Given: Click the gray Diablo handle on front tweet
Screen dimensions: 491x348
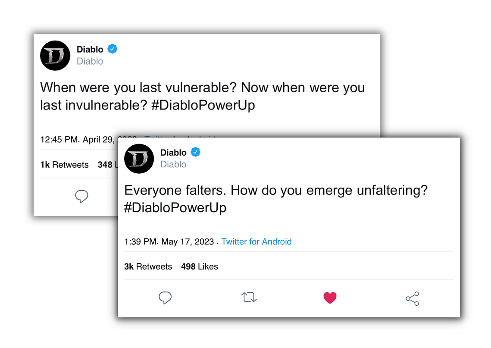Looking at the screenshot, I should point(173,164).
